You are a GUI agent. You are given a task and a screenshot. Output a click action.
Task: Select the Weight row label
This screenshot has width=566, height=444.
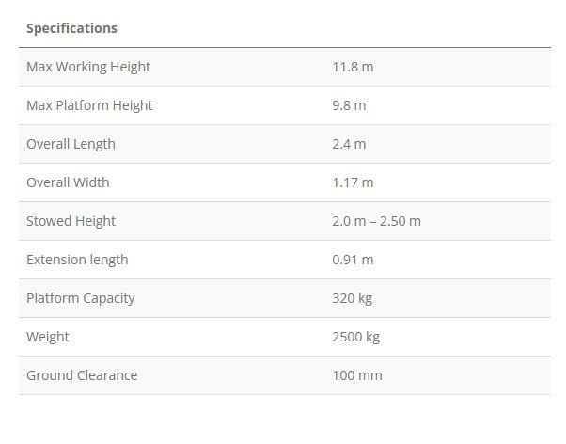coord(48,337)
